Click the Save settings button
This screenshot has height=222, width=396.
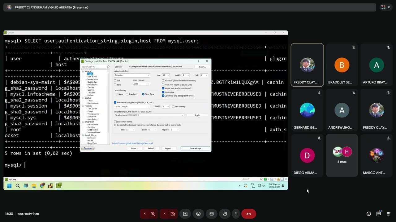[x=195, y=148]
